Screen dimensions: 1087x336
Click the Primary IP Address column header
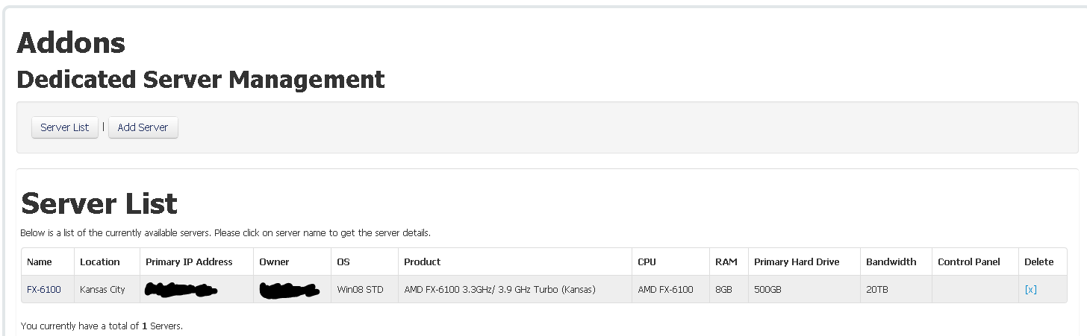pyautogui.click(x=189, y=261)
